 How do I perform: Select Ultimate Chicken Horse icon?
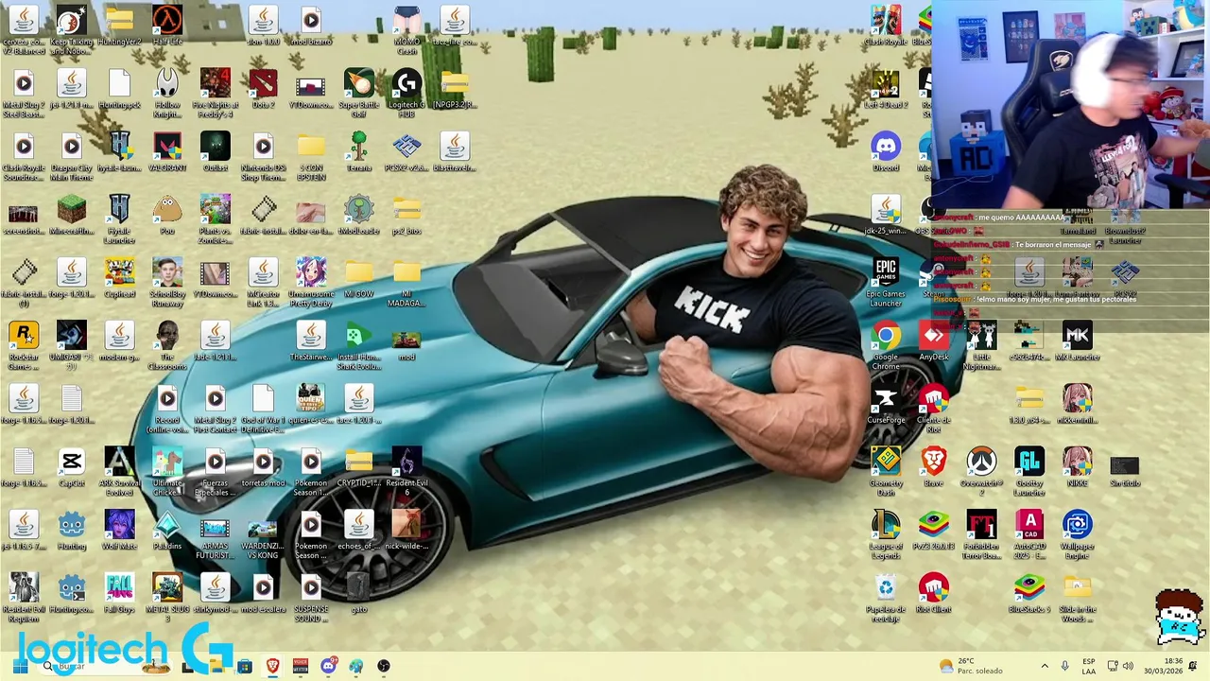167,462
